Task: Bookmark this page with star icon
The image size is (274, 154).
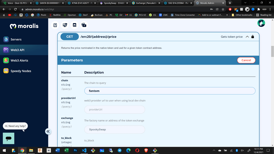Action: tap(223, 9)
